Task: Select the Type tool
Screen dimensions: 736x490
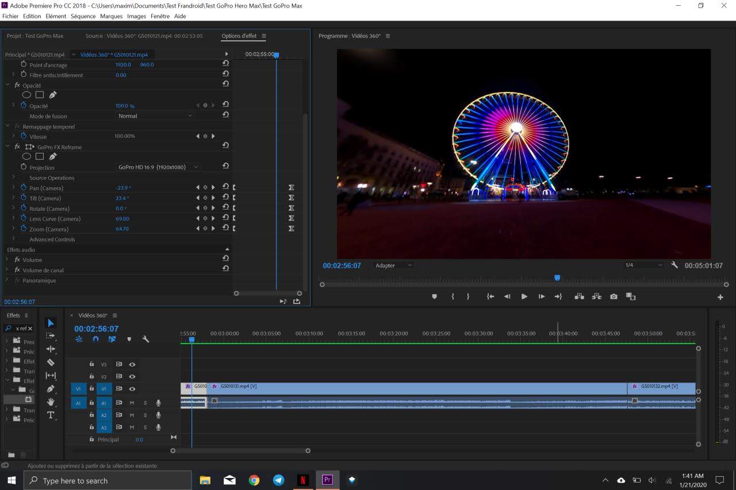Action: [x=51, y=415]
